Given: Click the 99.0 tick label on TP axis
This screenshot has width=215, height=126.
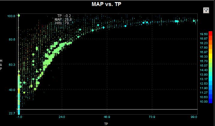Looking at the screenshot, I should [194, 117].
